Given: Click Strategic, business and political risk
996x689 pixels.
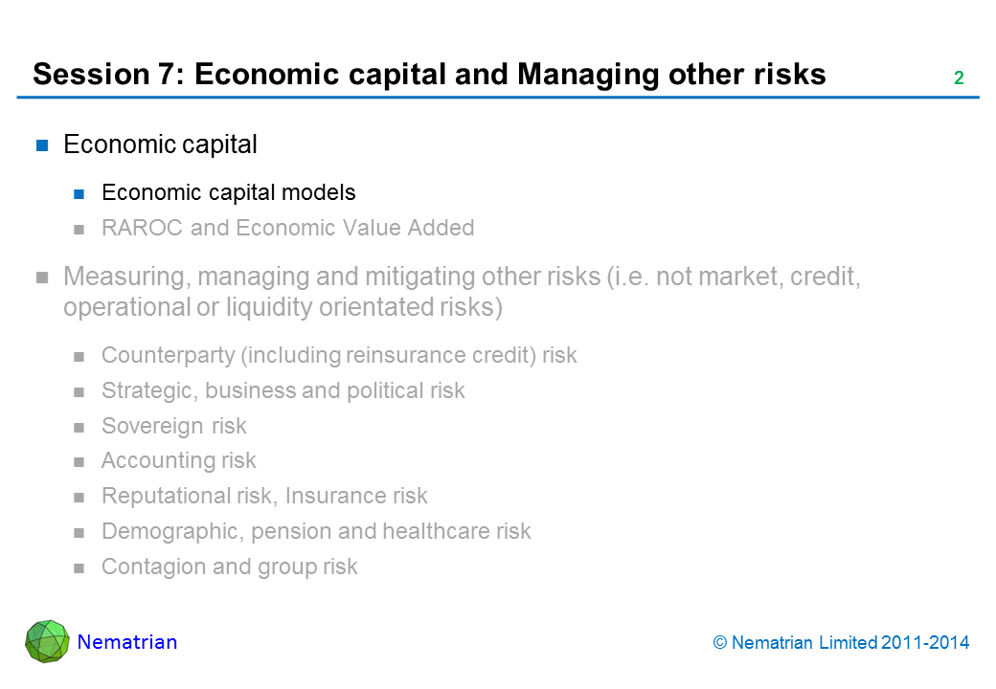Looking at the screenshot, I should (283, 390).
